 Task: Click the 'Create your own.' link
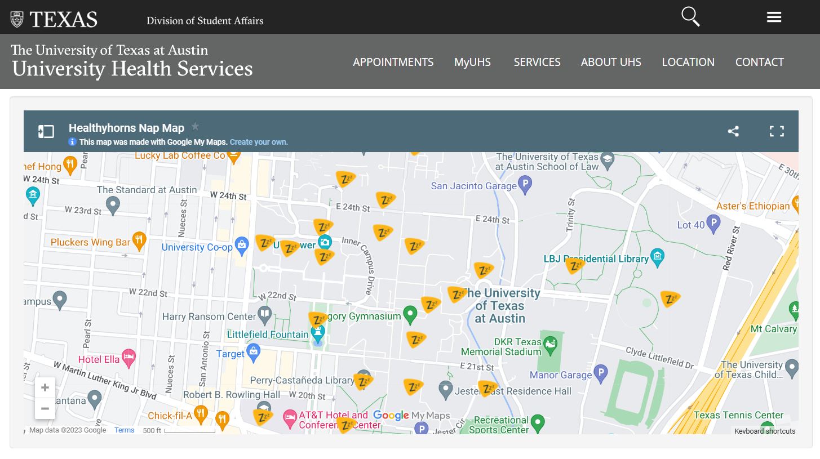point(259,142)
